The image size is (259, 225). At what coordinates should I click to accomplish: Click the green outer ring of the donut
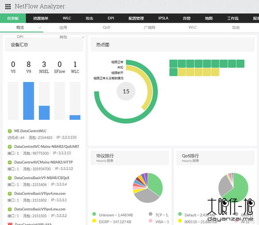tap(126, 121)
